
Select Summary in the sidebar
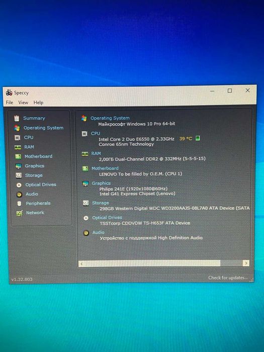(x=34, y=118)
